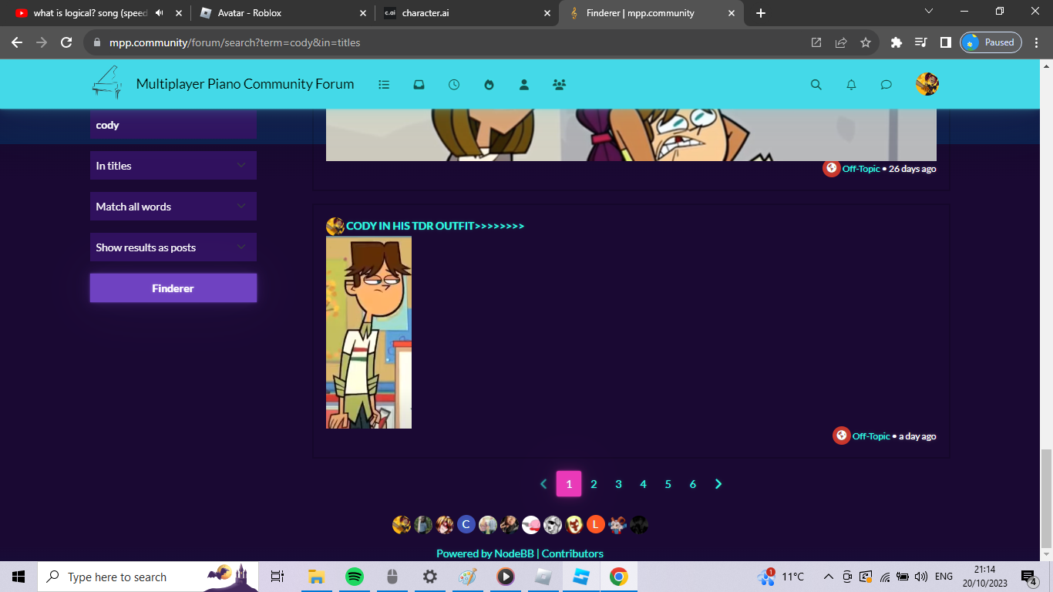Click the Multiplayer Piano Community Forum title
This screenshot has height=592, width=1053.
[x=245, y=84]
